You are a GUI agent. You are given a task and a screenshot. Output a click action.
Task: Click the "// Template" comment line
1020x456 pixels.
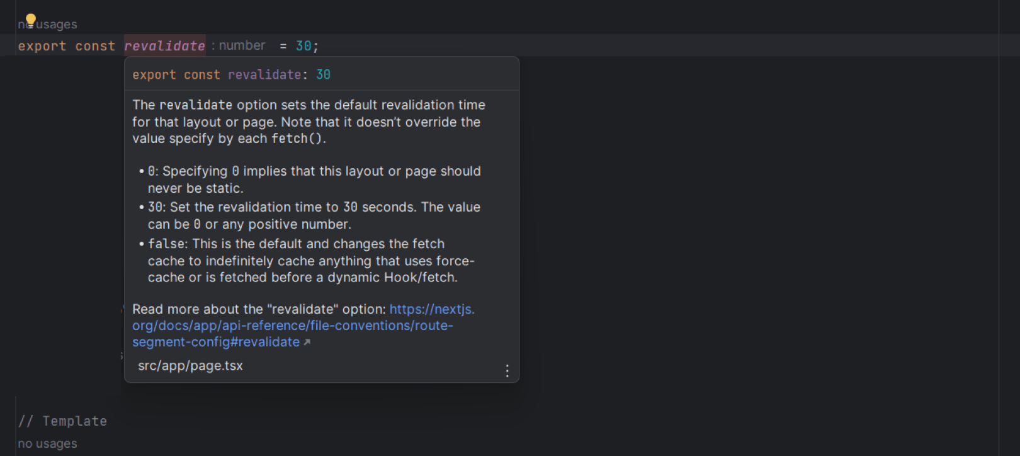[62, 421]
